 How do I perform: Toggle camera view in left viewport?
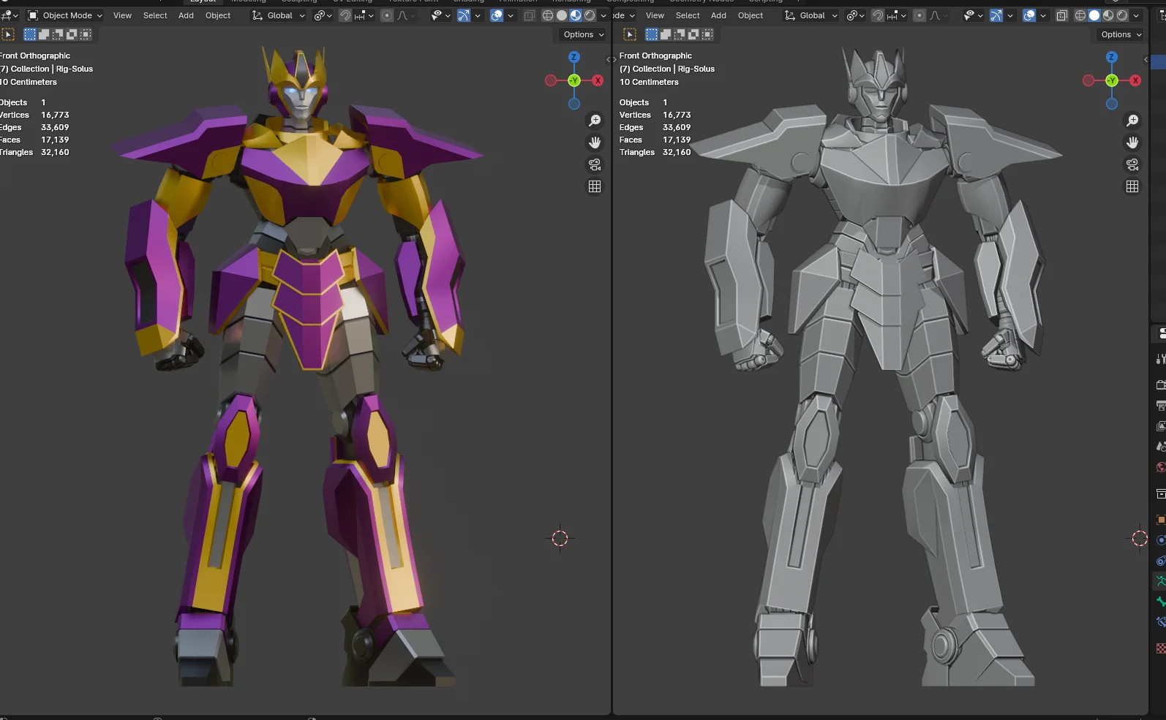(x=595, y=164)
